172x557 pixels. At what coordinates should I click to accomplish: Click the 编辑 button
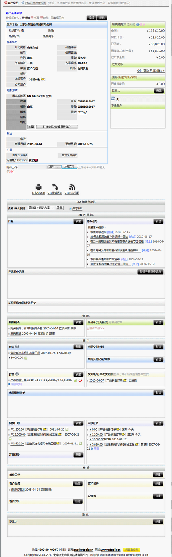coord(91,18)
